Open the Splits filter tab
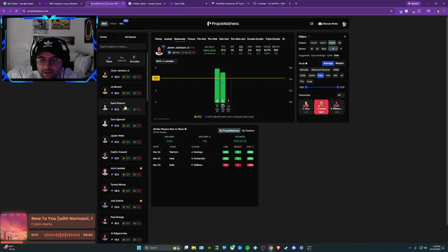The width and height of the screenshot is (448, 252). coord(330,55)
